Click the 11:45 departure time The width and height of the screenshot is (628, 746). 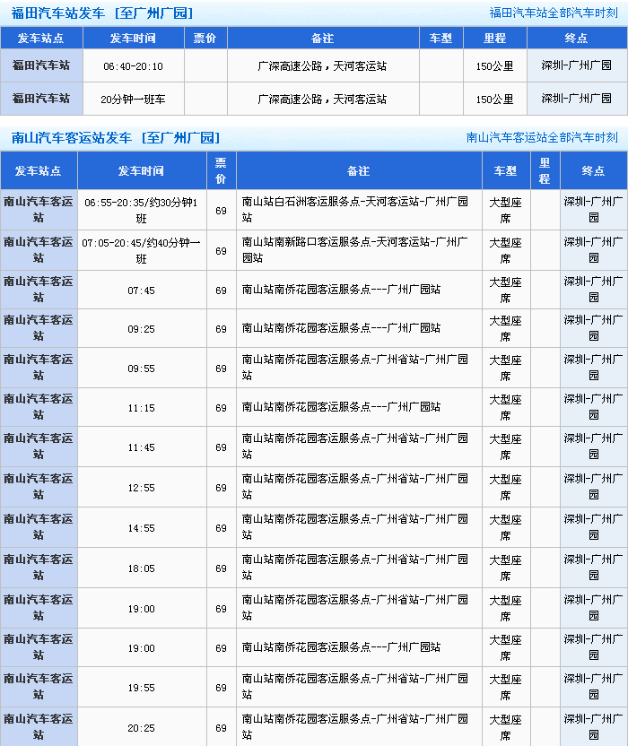click(x=142, y=447)
